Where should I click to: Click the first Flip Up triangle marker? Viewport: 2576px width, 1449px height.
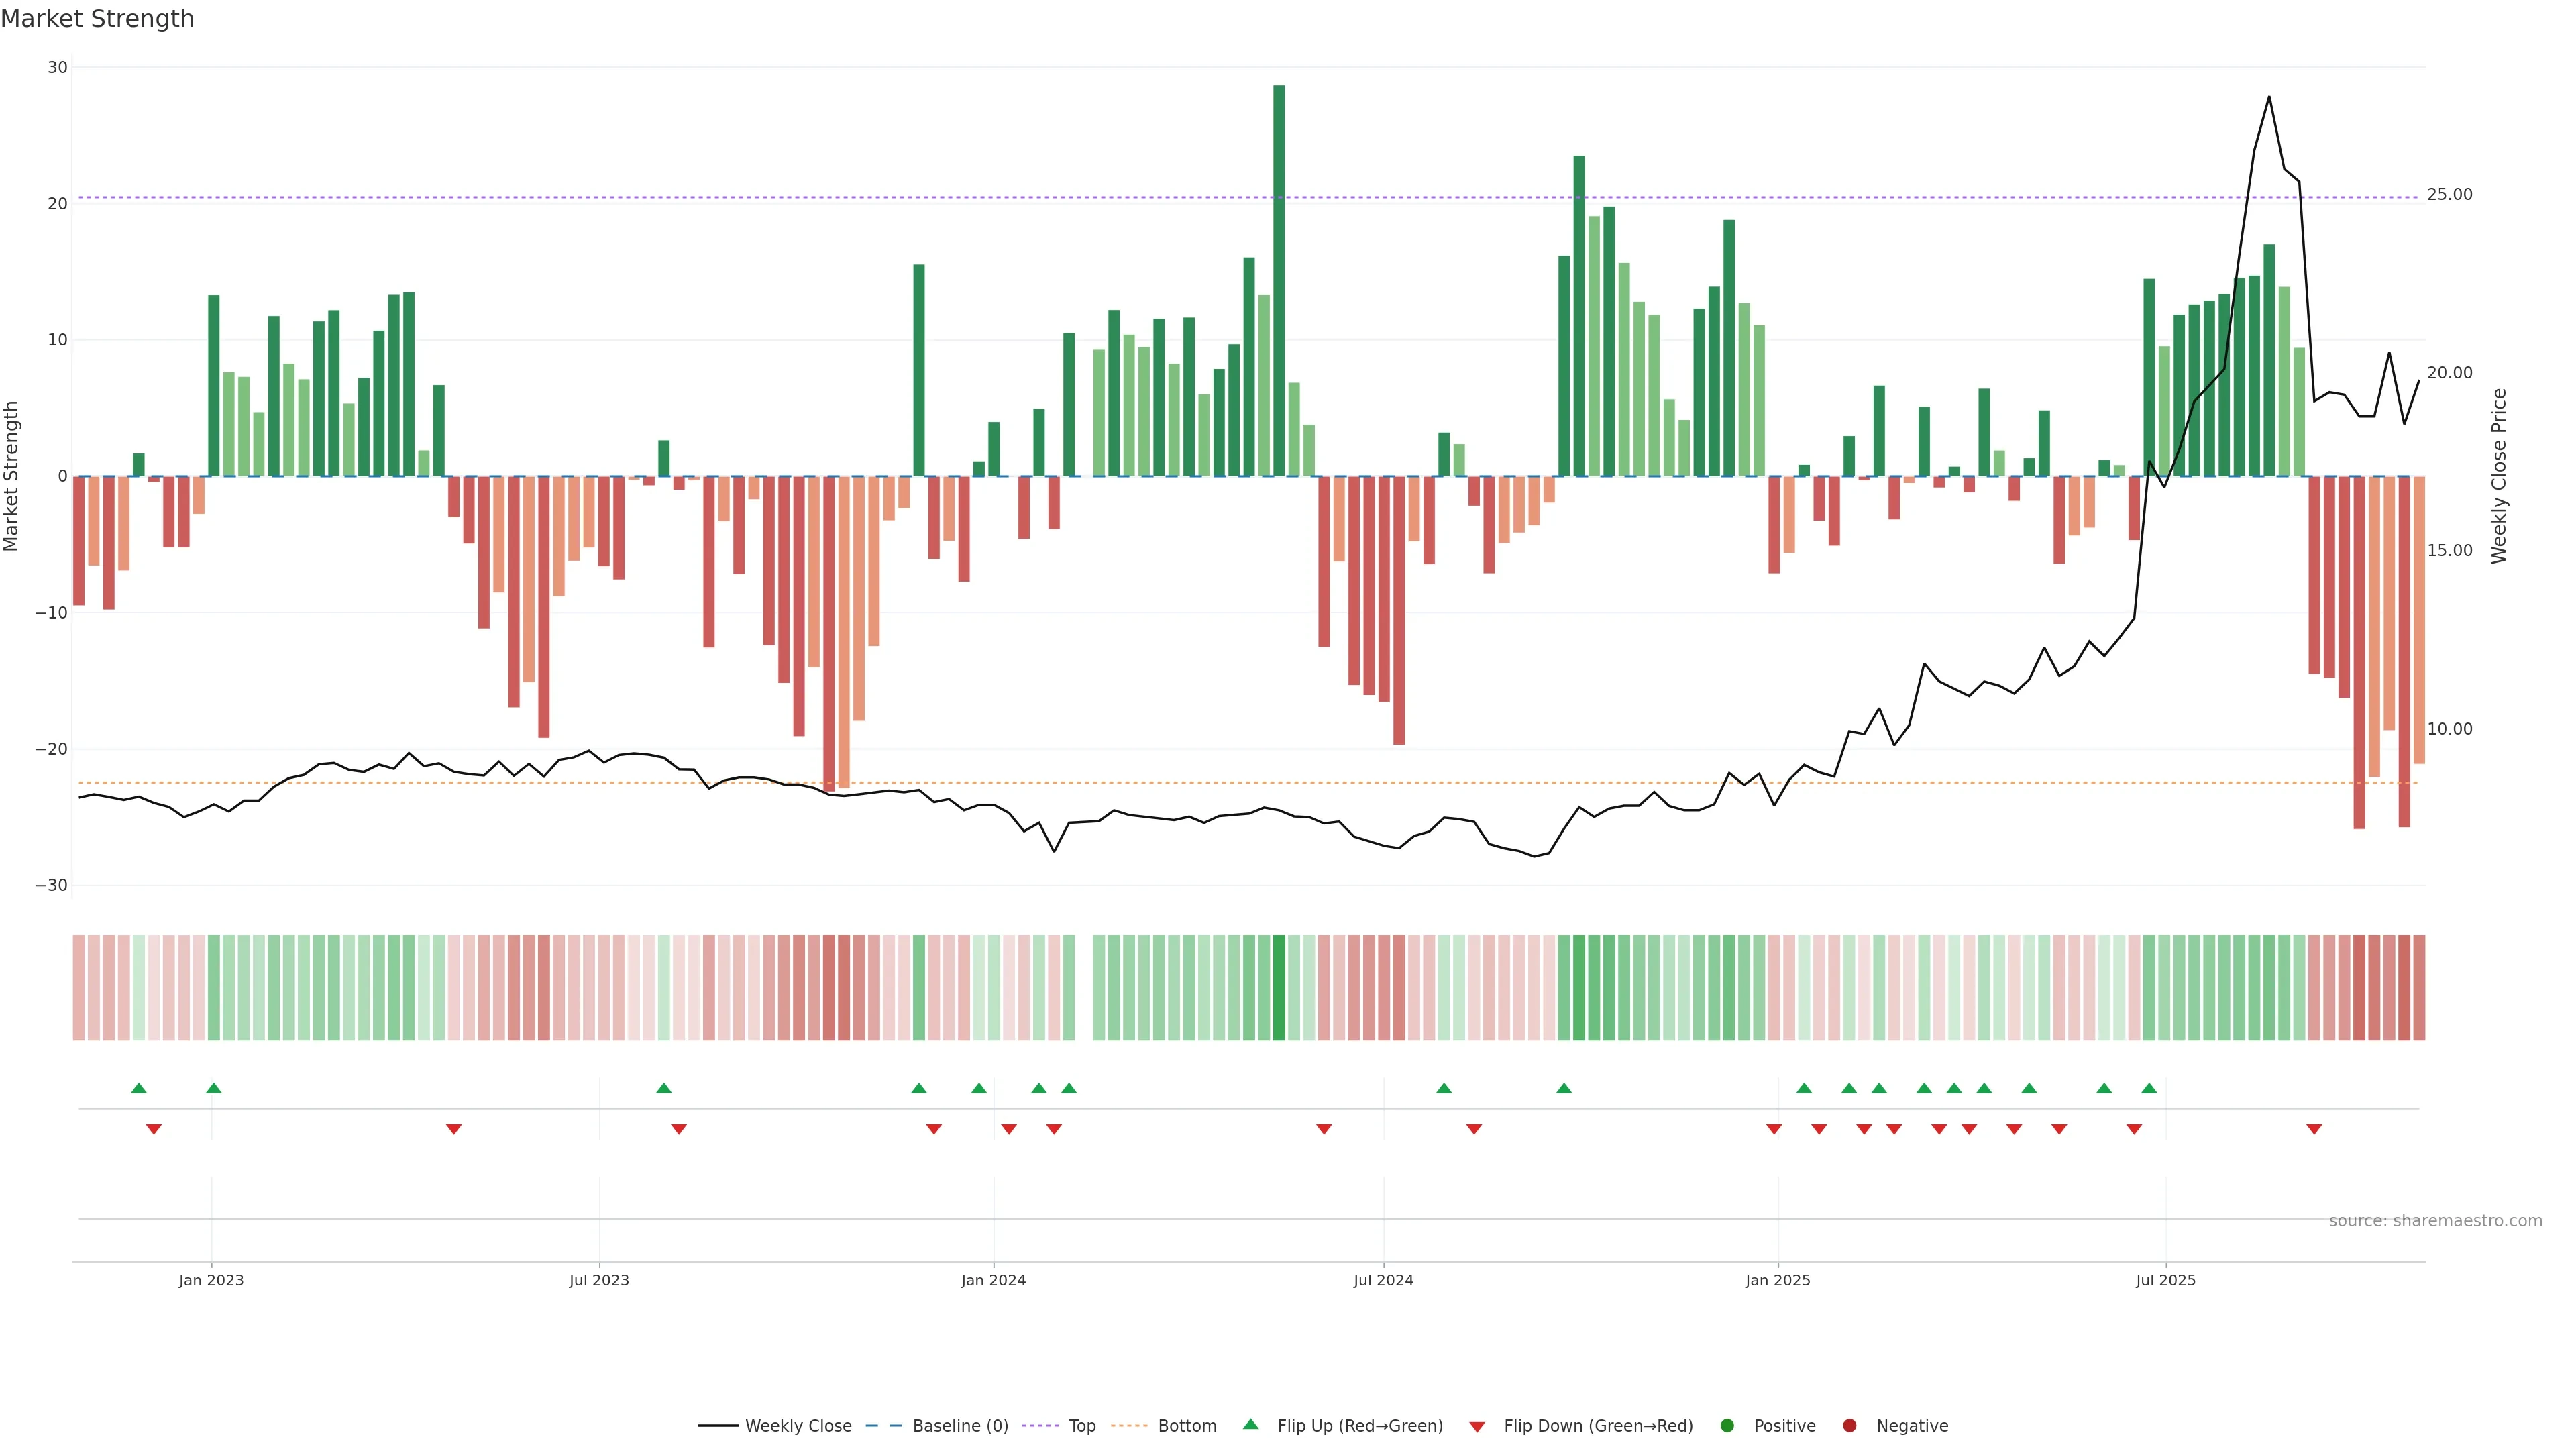point(139,1088)
